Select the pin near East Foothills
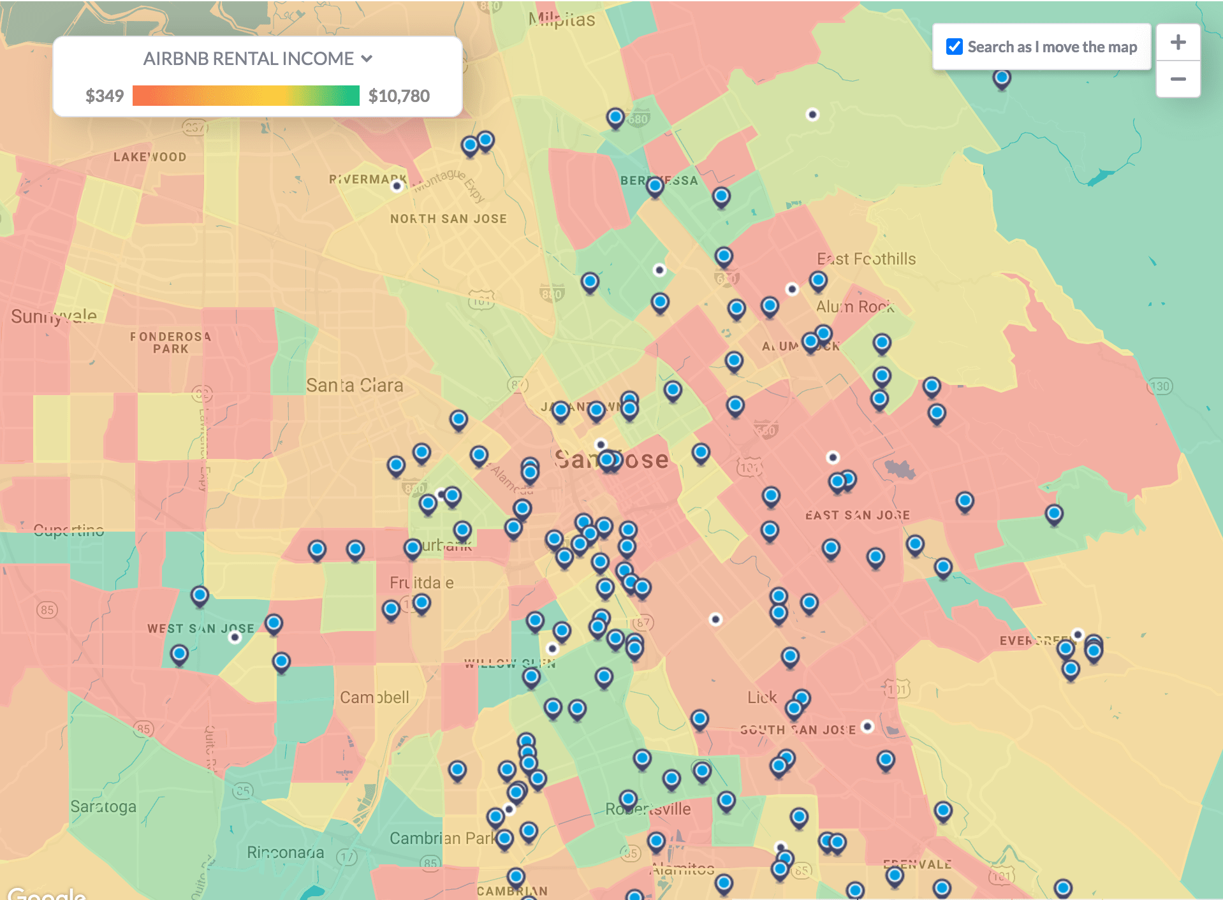 (818, 280)
